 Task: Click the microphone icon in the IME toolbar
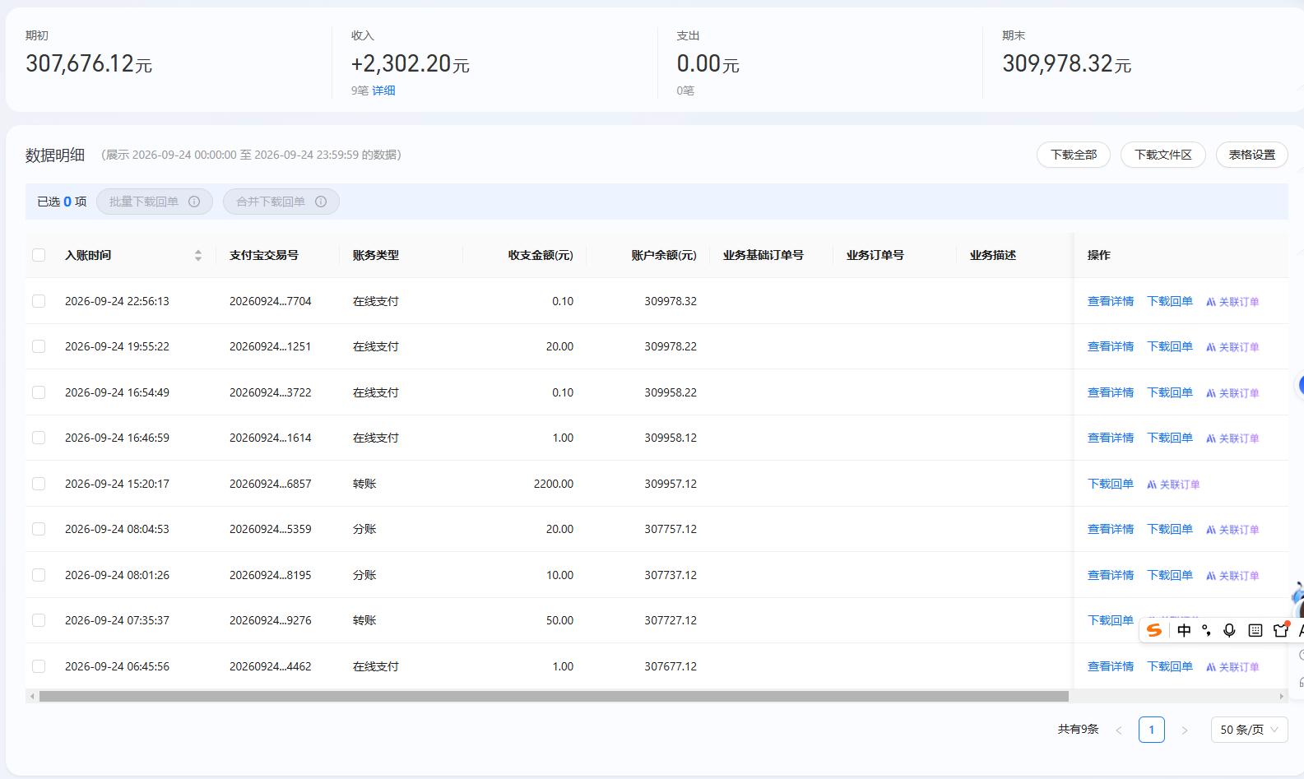pos(1229,630)
